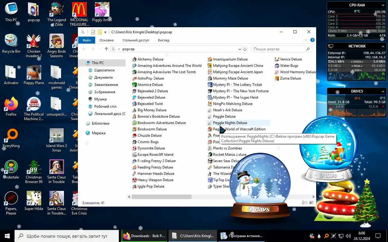The height and width of the screenshot is (242, 388).
Task: Click the properties checkmark quick access icon
Action: 93,32
